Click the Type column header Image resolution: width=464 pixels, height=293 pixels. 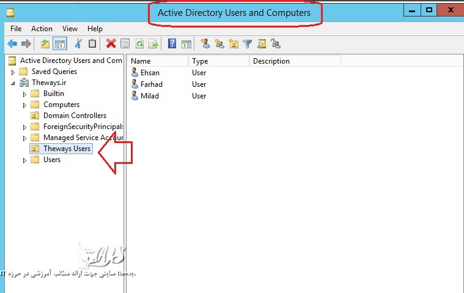(x=218, y=61)
